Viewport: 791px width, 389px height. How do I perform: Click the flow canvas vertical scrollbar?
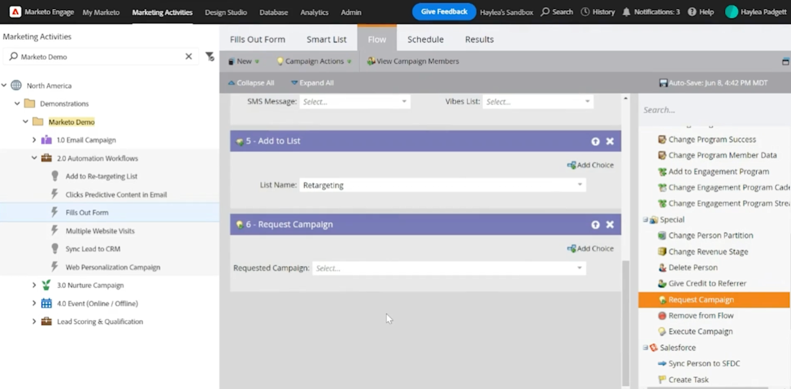625,322
